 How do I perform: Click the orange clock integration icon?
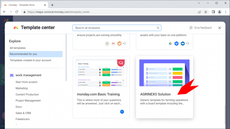point(119,43)
